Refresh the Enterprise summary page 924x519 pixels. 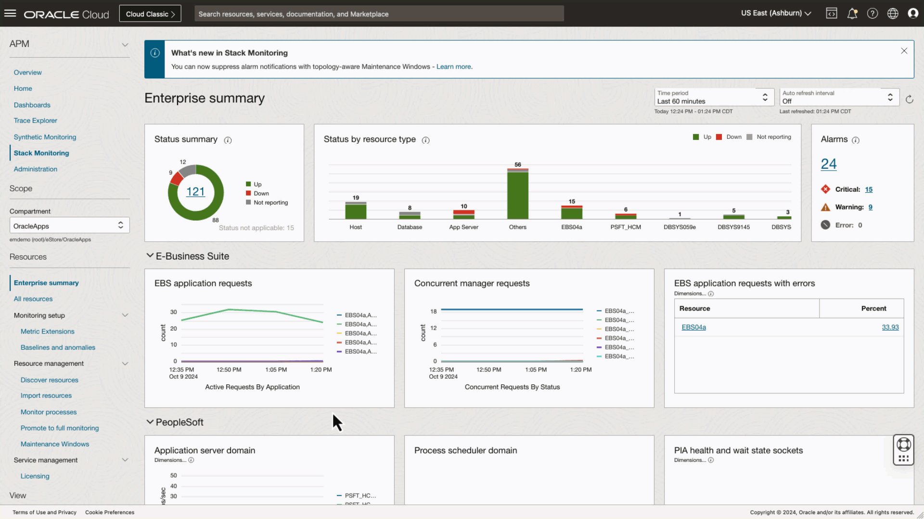[909, 99]
